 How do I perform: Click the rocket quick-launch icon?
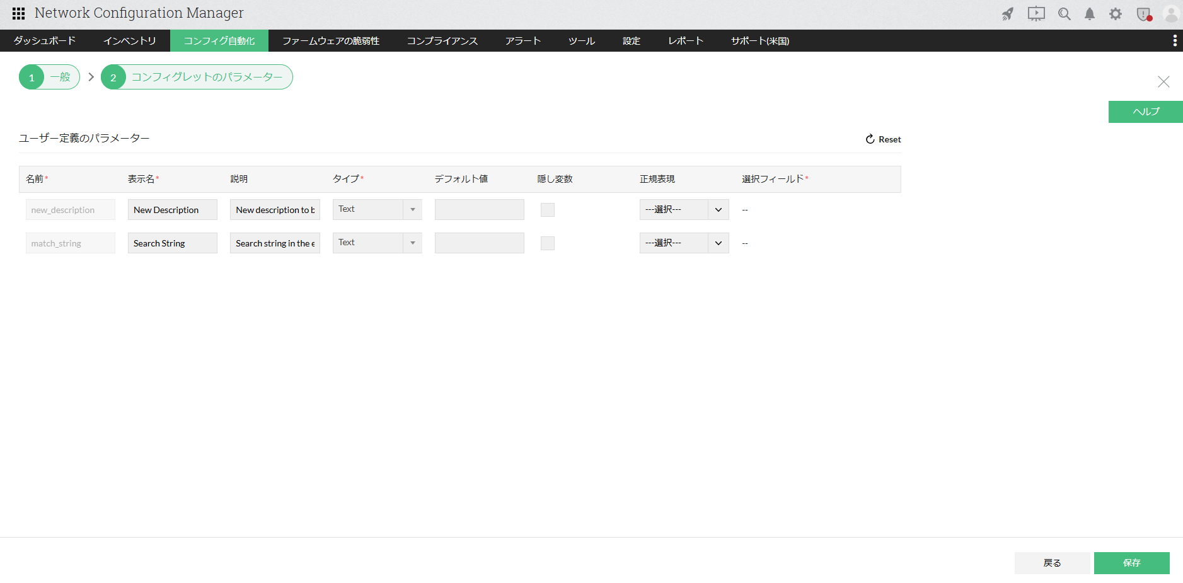coord(1008,14)
